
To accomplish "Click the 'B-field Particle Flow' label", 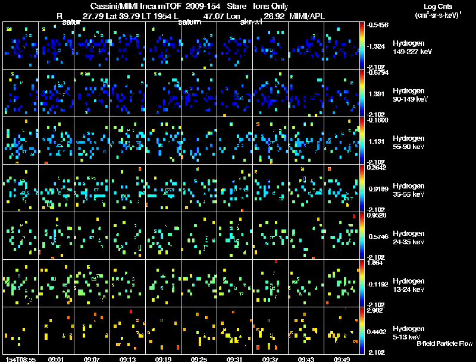I will click(x=444, y=344).
